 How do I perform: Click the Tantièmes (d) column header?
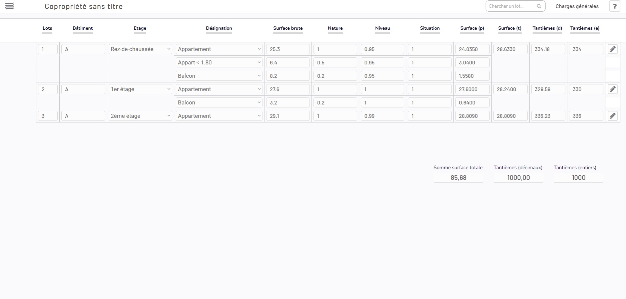tap(547, 28)
